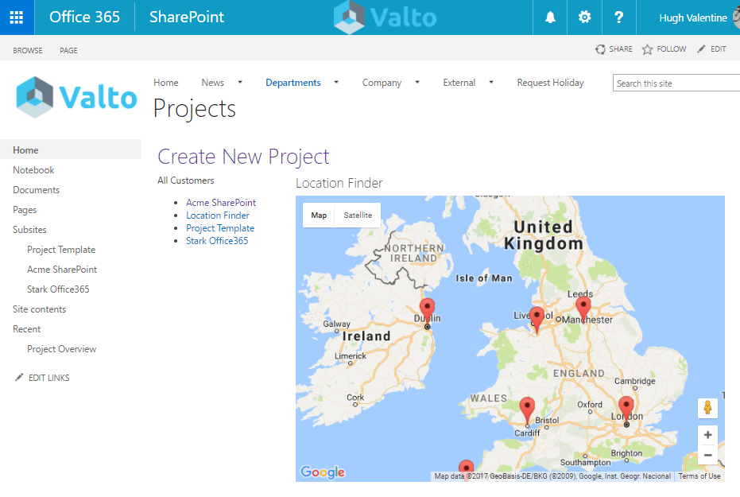Zoom into the map with plus icon
Image resolution: width=740 pixels, height=497 pixels.
point(707,435)
